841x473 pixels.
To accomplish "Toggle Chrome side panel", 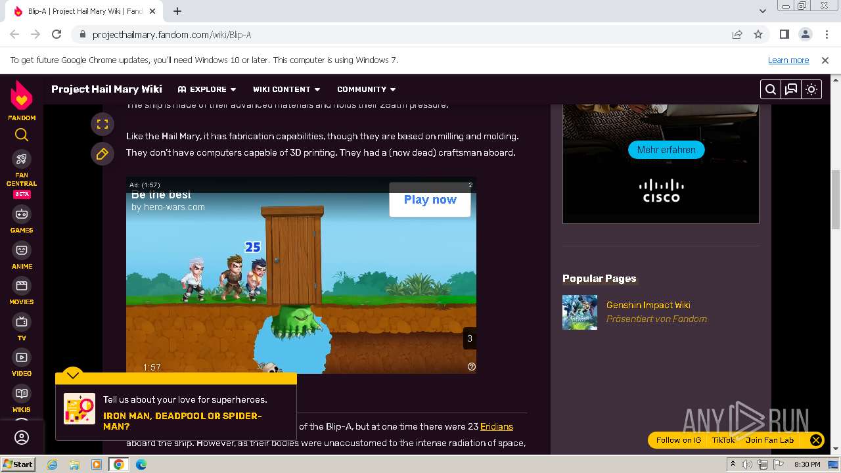I will click(x=784, y=34).
